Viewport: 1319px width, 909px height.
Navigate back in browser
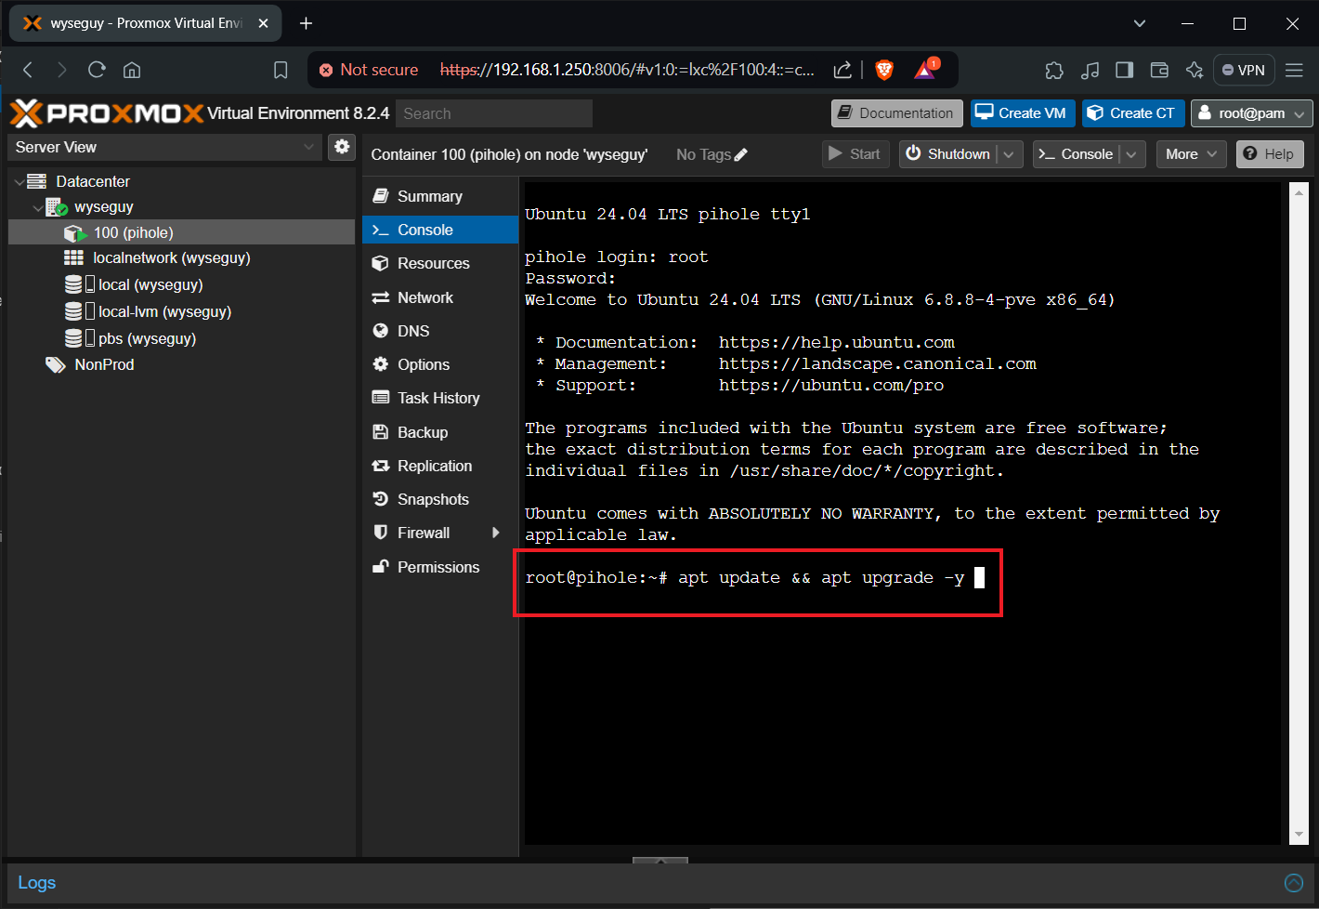tap(28, 70)
